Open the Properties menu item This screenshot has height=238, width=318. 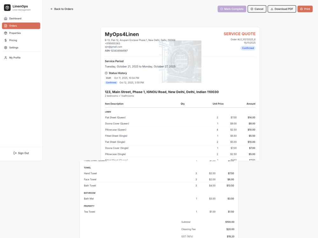(x=21, y=33)
